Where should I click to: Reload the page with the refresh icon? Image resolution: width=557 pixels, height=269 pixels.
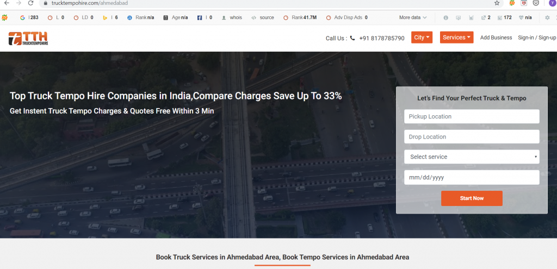pyautogui.click(x=30, y=3)
